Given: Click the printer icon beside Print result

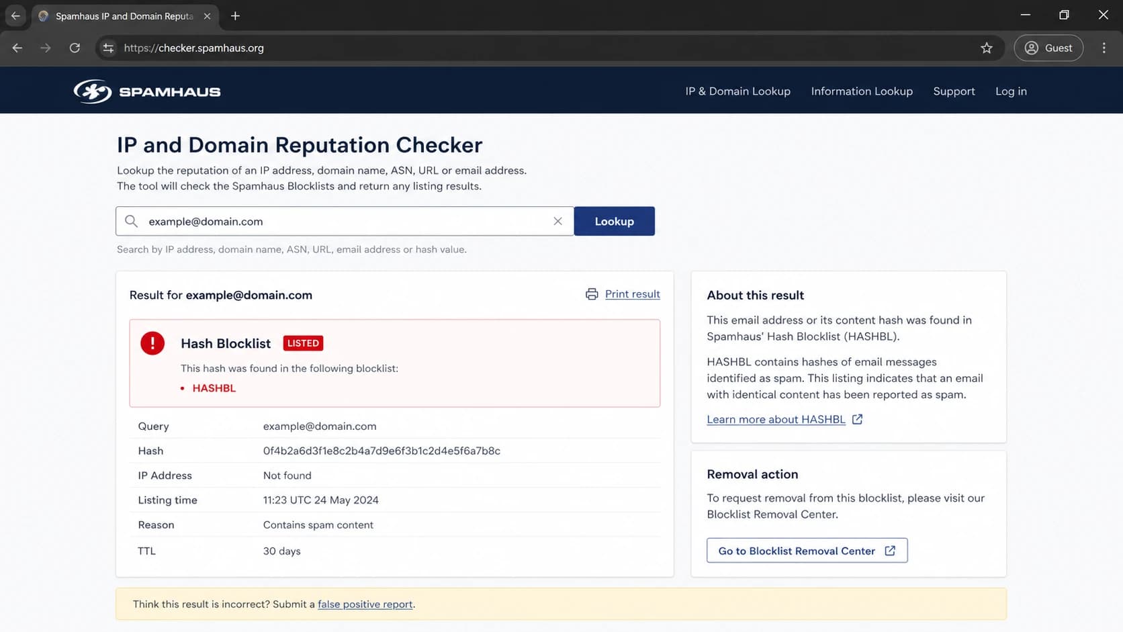Looking at the screenshot, I should pyautogui.click(x=592, y=294).
